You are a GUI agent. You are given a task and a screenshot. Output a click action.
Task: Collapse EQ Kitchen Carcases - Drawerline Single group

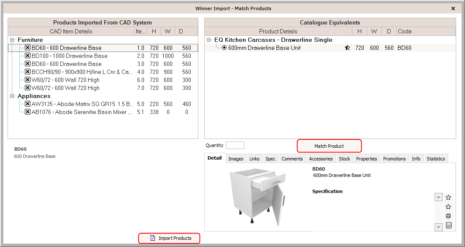coord(209,40)
